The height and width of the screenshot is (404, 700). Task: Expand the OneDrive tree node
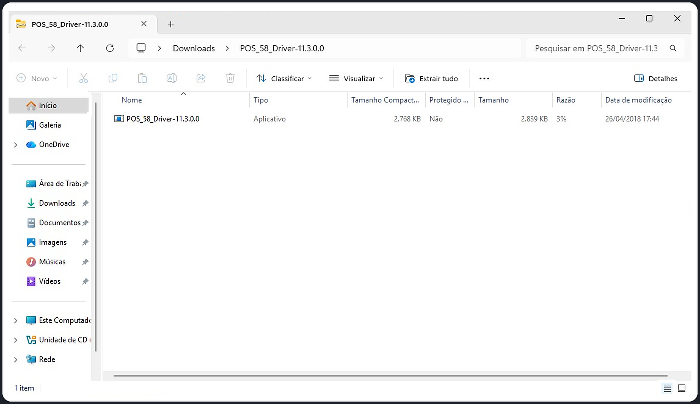point(16,145)
